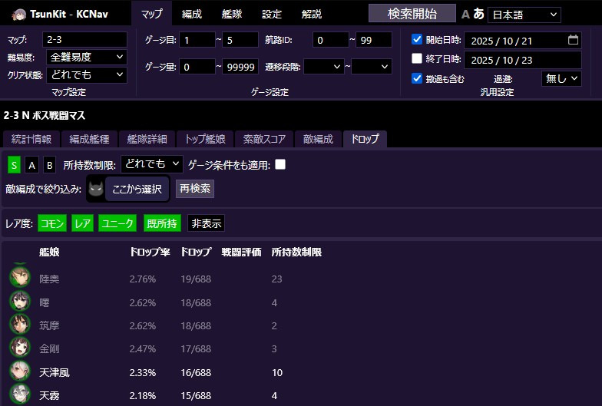Screen dimensions: 602x406
Task: Click the black cat enemy fleet icon
Action: pyautogui.click(x=95, y=188)
